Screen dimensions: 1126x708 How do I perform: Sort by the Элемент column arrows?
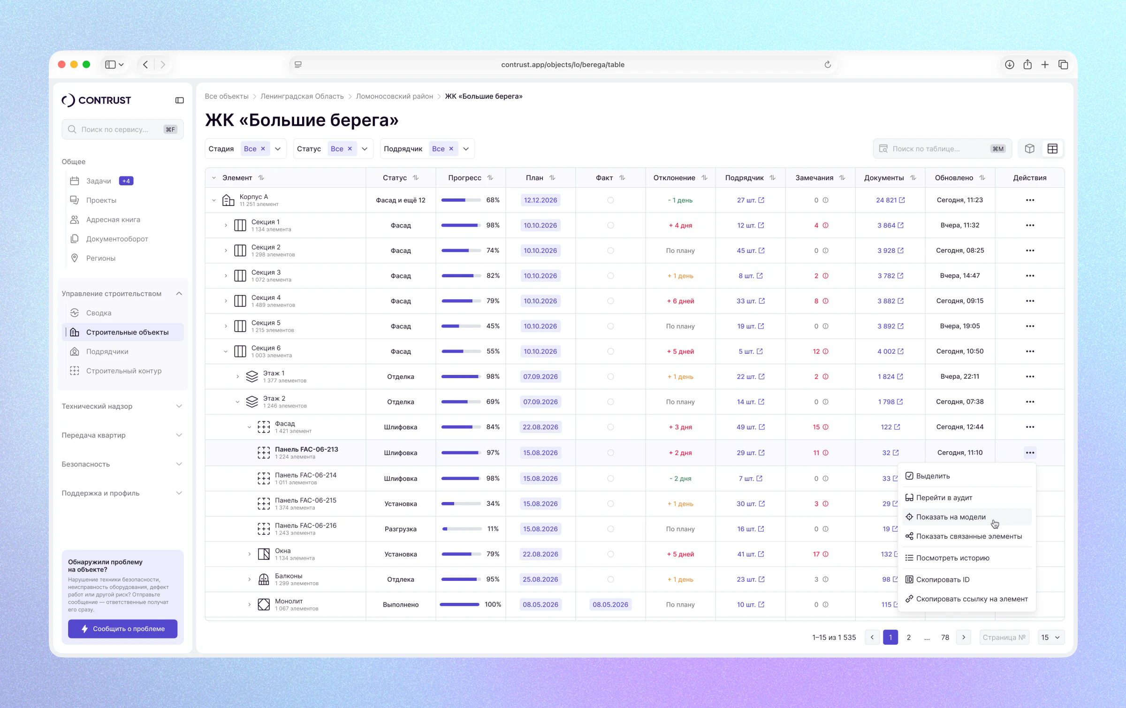(x=261, y=178)
